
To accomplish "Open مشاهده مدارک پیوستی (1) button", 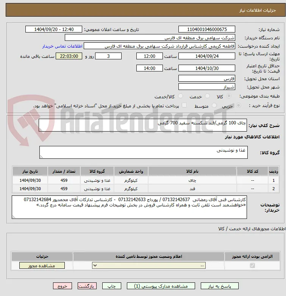I will coord(161,286).
